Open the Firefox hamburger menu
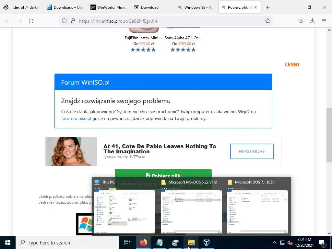This screenshot has width=332, height=249. pyautogui.click(x=324, y=21)
